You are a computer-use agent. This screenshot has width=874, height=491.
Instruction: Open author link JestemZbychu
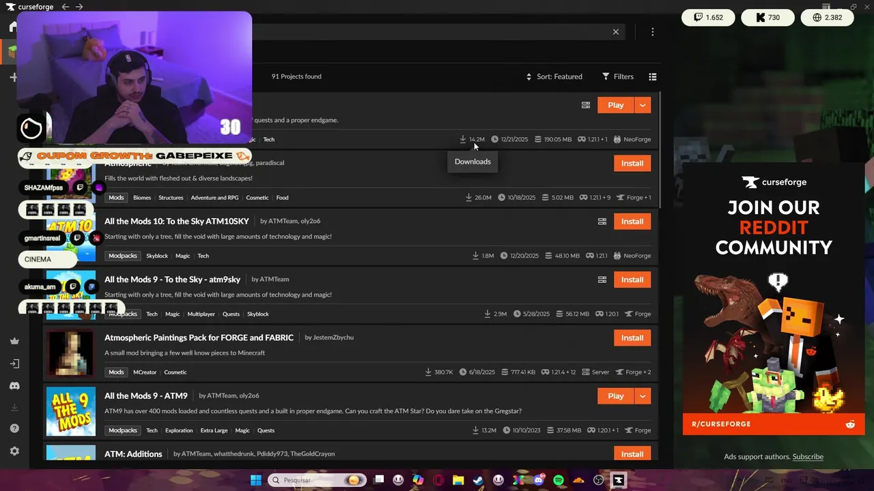(x=333, y=338)
